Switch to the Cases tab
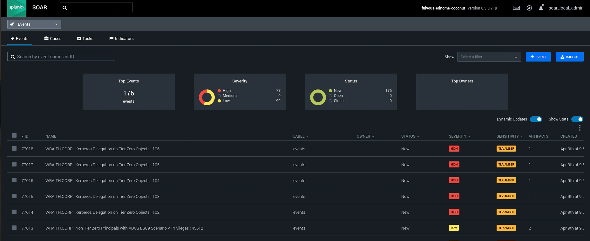Screen dimensions: 590x241 coord(53,39)
